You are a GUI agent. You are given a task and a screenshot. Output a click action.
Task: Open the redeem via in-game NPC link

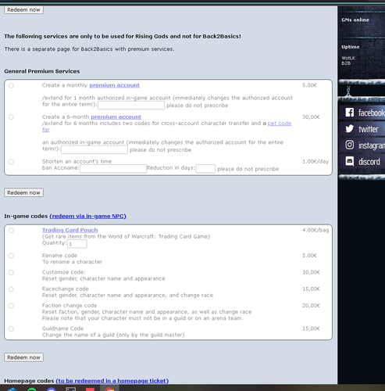click(x=87, y=216)
